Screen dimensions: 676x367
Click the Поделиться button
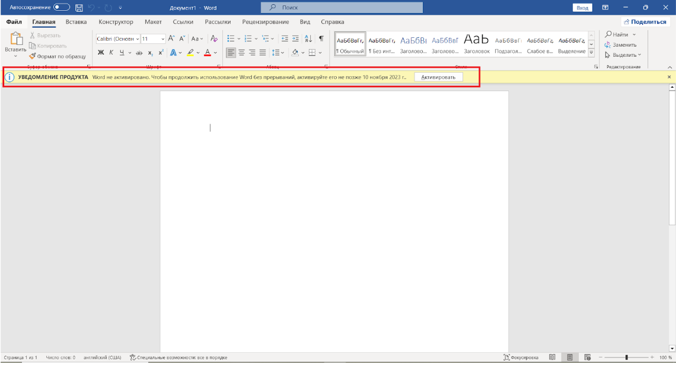[x=645, y=22]
